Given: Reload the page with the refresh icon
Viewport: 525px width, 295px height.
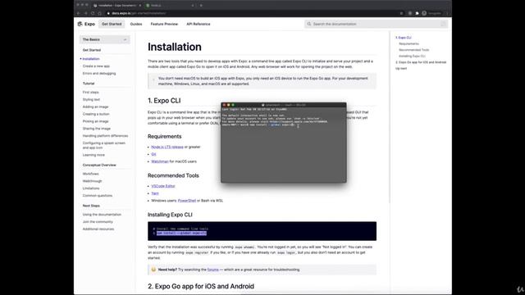Looking at the screenshot, I should click(x=93, y=13).
